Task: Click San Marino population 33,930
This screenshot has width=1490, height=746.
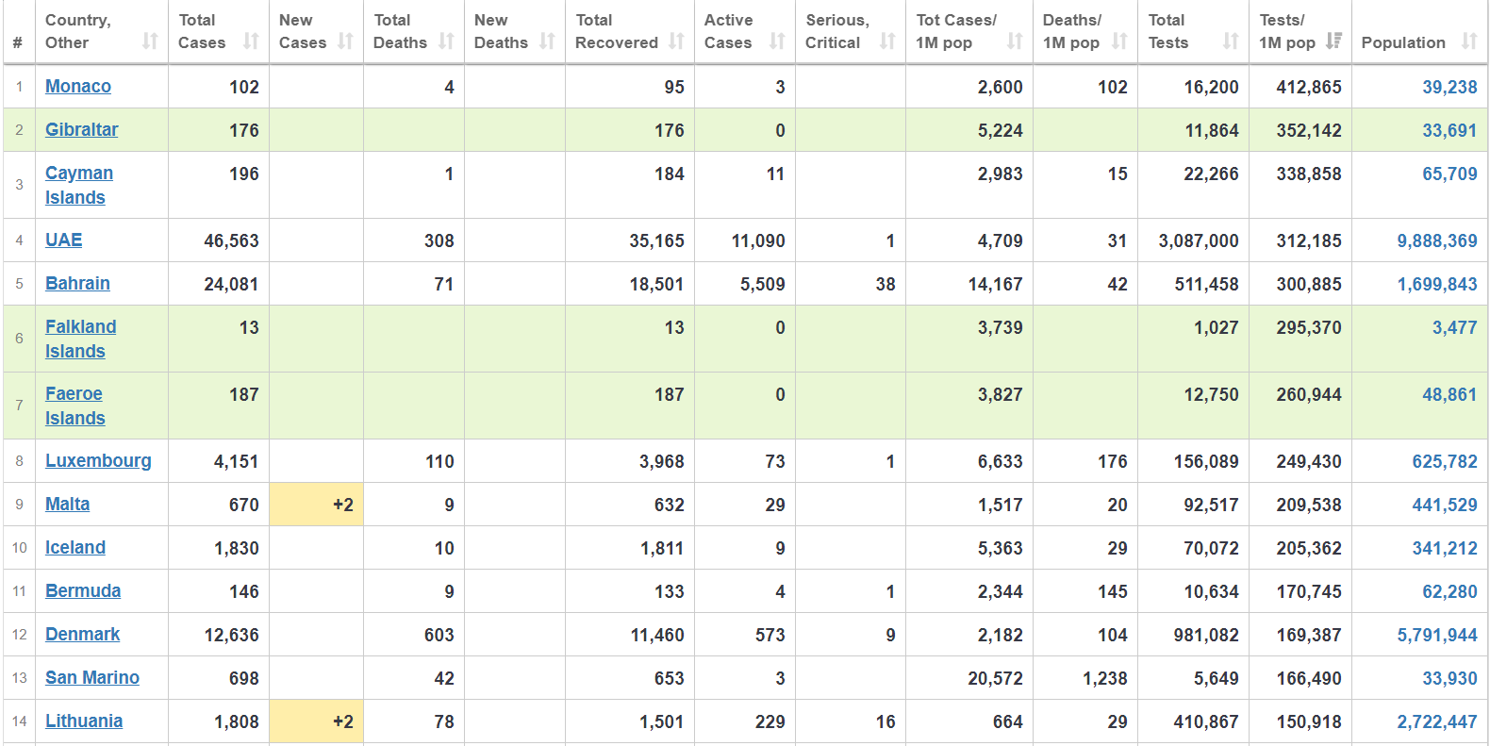Action: [x=1449, y=678]
